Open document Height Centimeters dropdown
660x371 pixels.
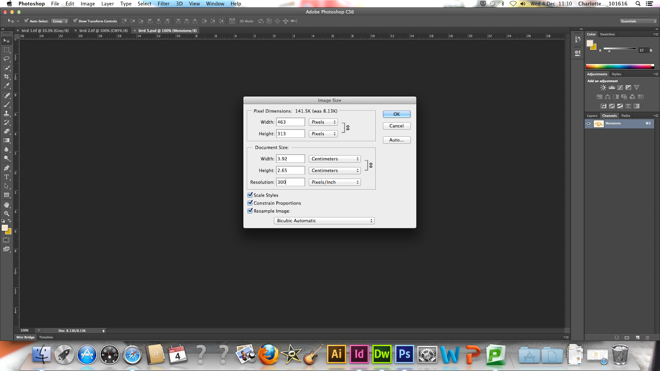point(335,170)
